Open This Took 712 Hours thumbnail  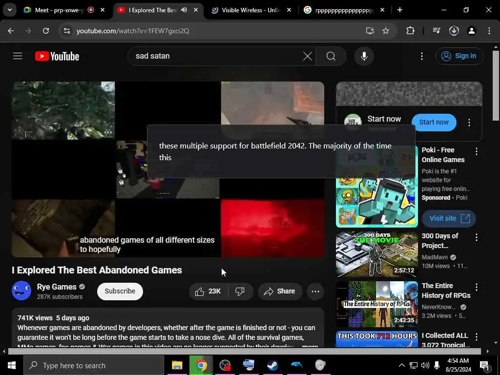(376, 339)
